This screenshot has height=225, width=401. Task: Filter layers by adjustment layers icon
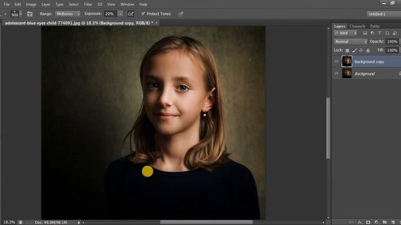tap(372, 33)
